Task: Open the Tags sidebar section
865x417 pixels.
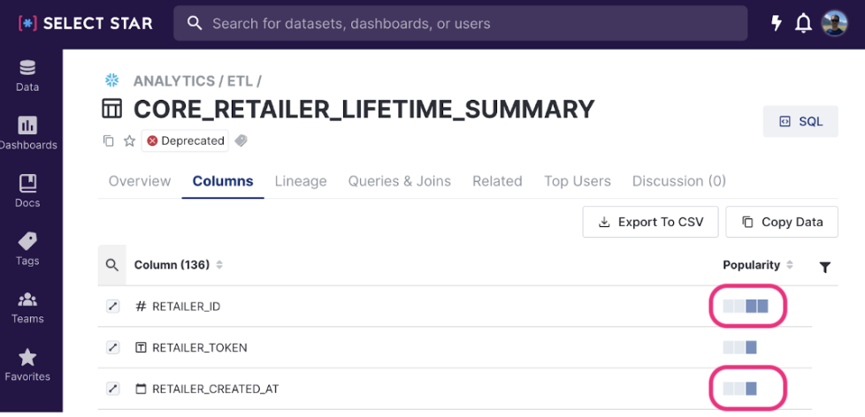Action: 27,249
